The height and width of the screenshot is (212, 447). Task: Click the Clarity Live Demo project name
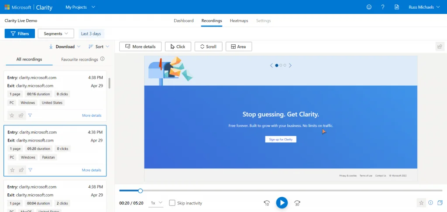click(x=21, y=21)
